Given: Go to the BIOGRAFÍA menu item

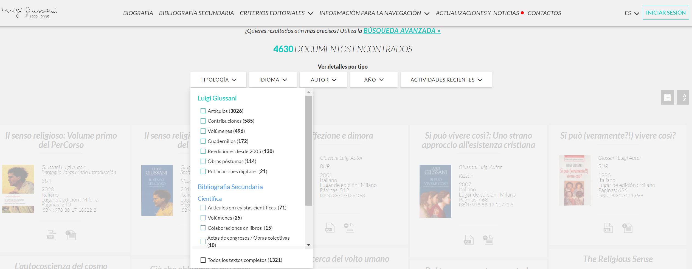Looking at the screenshot, I should click(138, 13).
